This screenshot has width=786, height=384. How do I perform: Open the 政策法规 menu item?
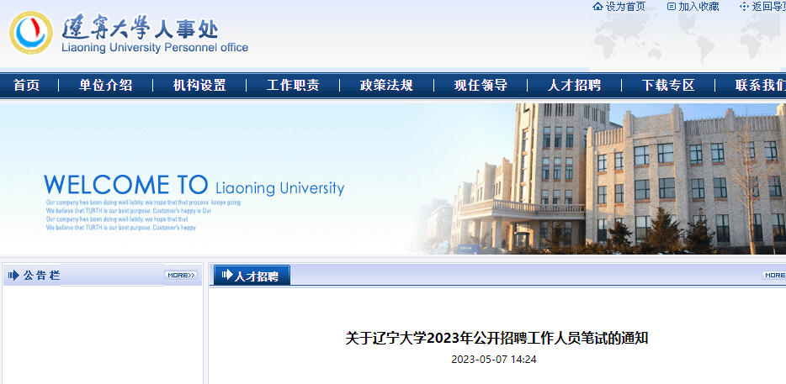coord(386,85)
